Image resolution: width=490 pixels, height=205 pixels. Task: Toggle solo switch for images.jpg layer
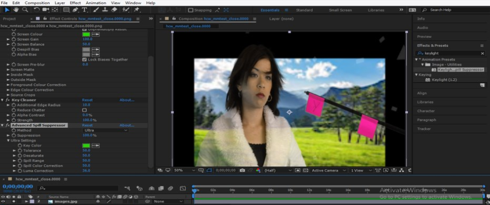tap(14, 201)
